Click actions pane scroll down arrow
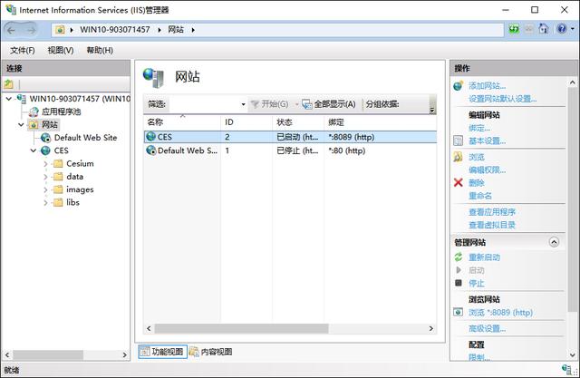Image resolution: width=580 pixels, height=378 pixels. 572,355
